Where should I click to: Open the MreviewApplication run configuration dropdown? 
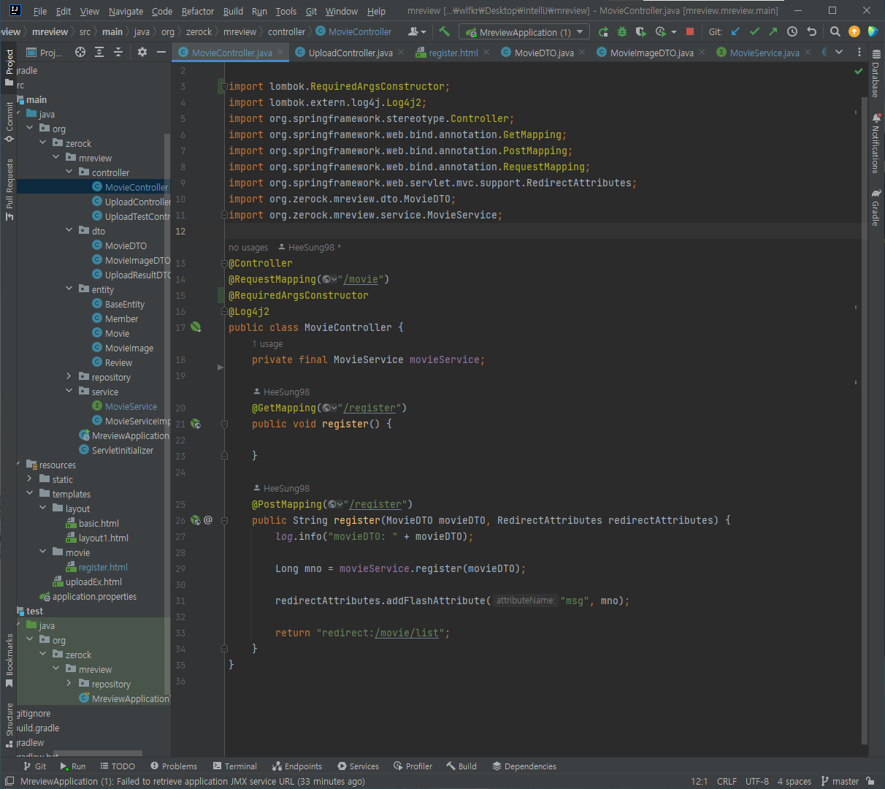coord(524,32)
